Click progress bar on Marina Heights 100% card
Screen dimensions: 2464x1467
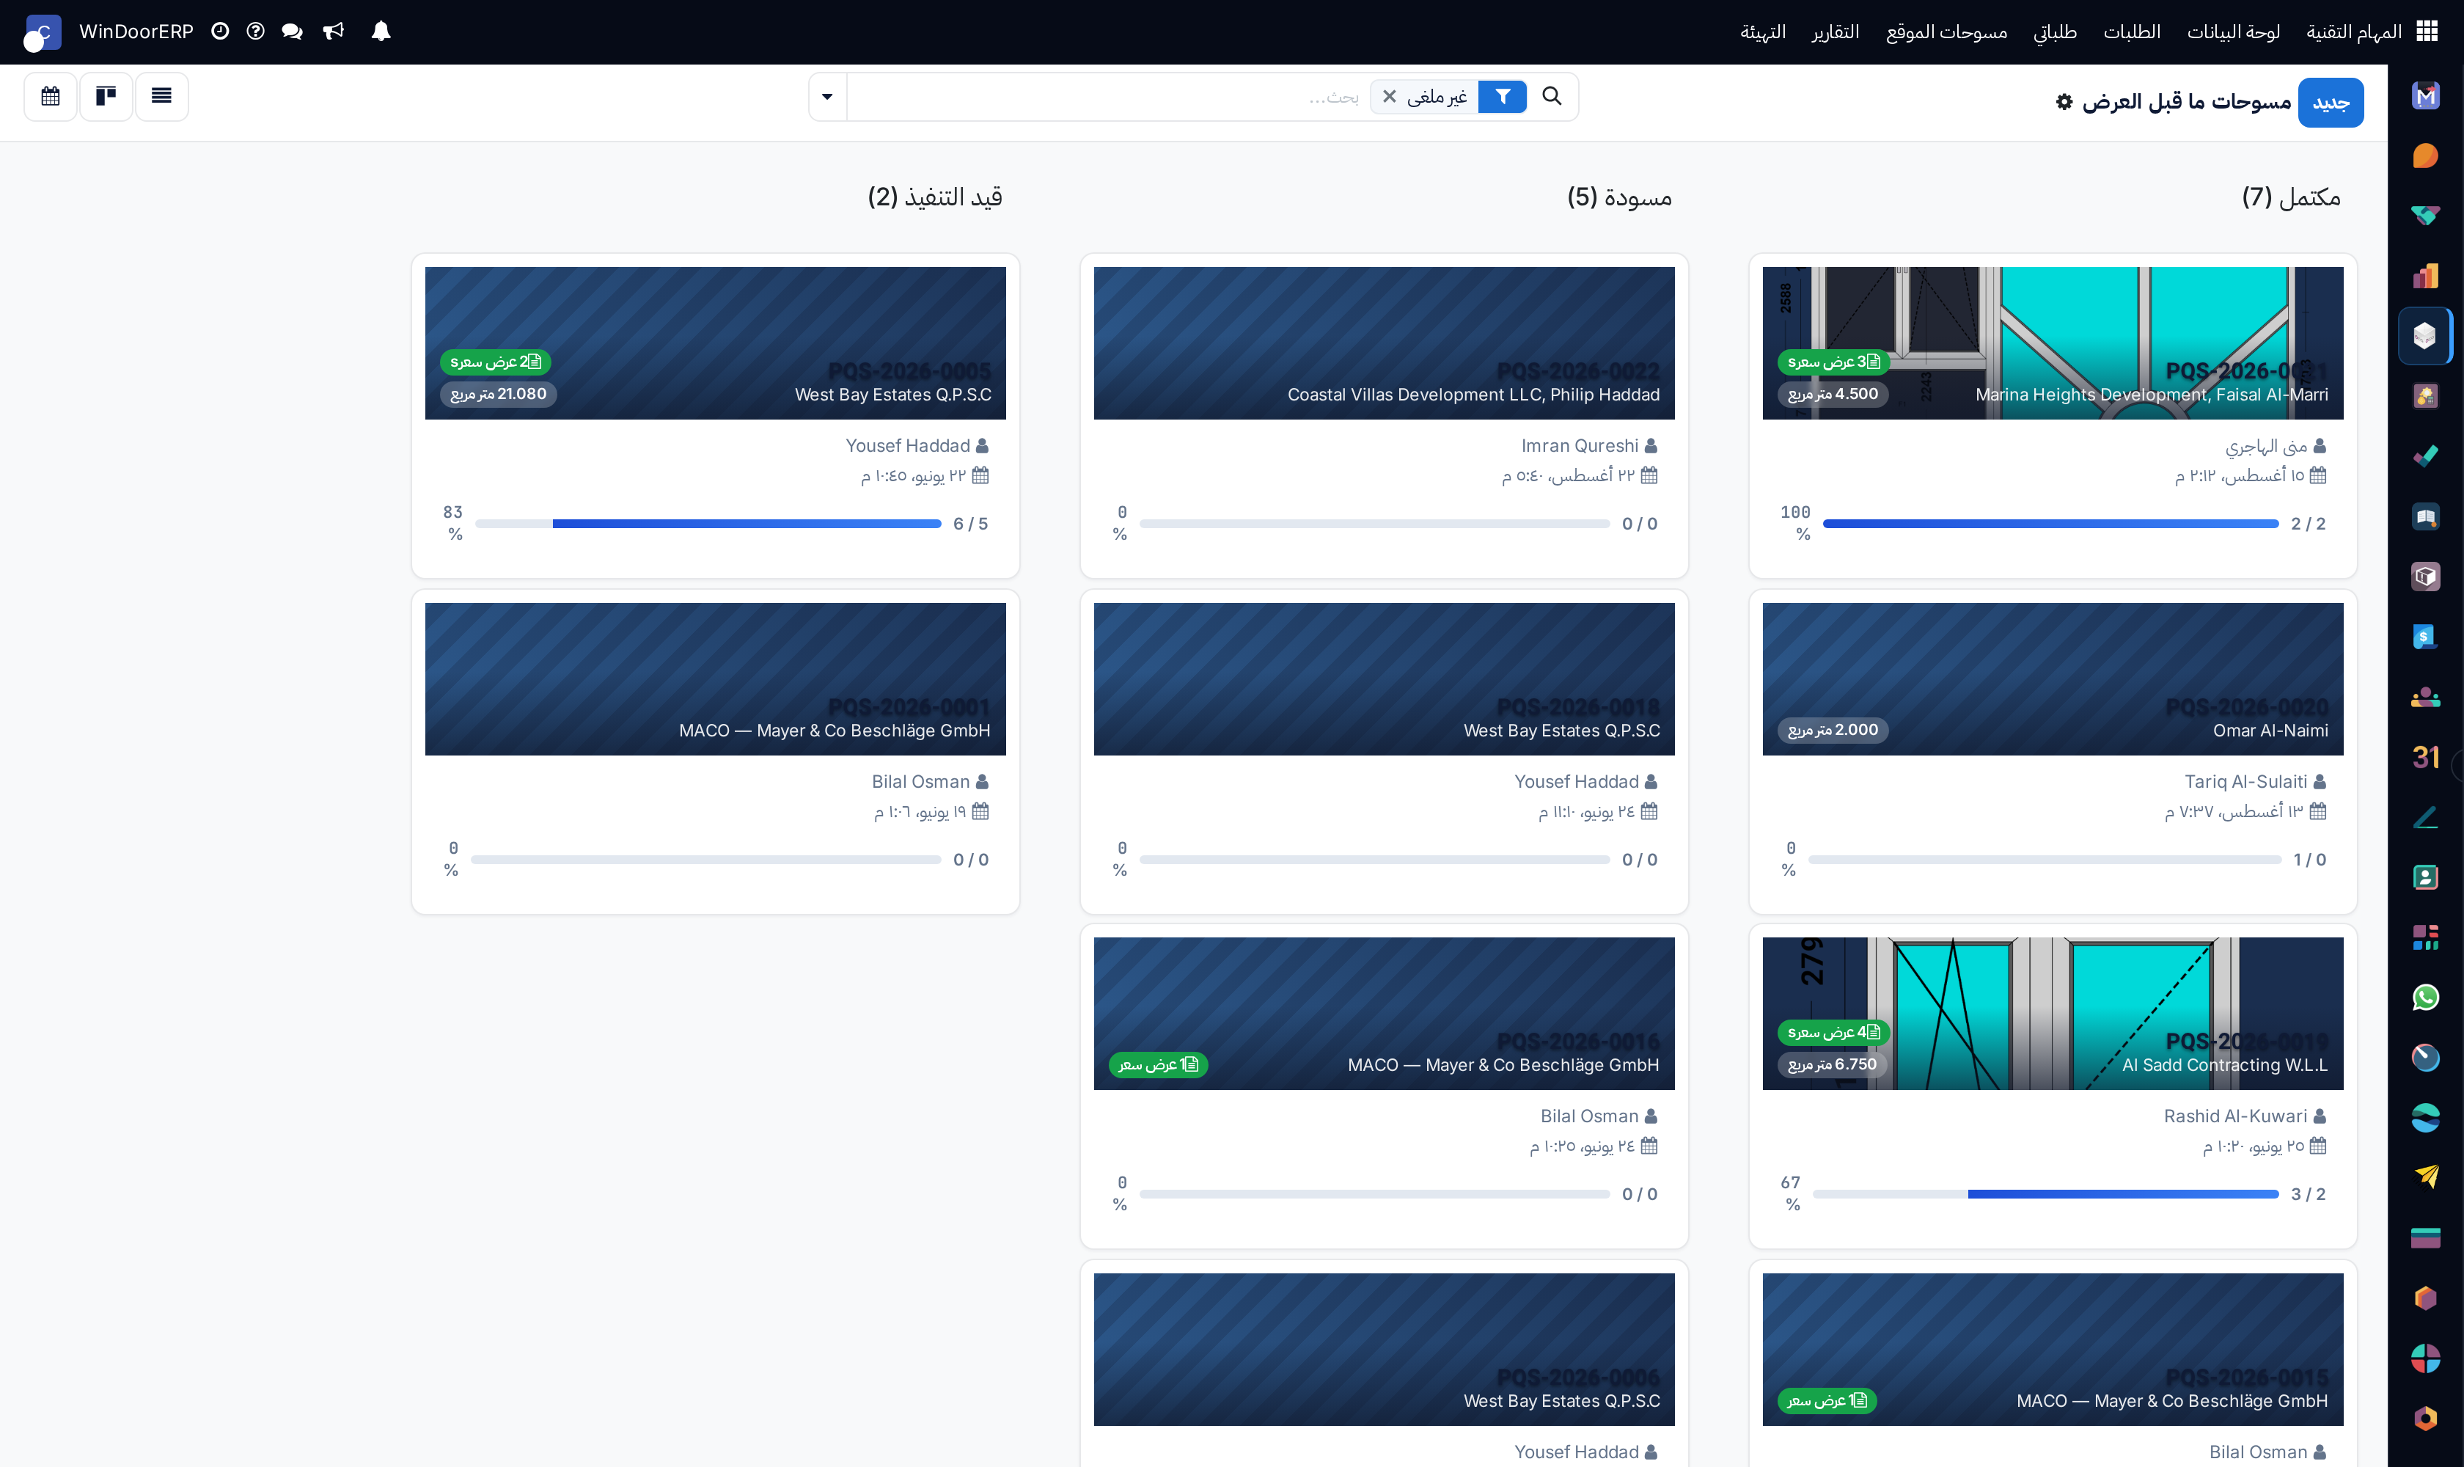point(2050,524)
